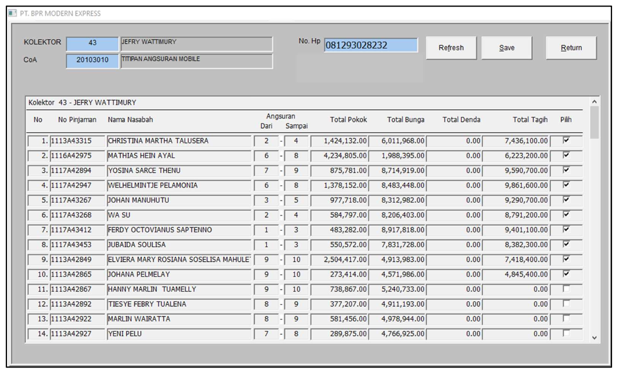618x374 pixels.
Task: Select the CoA field with 20103010
Action: coord(92,61)
